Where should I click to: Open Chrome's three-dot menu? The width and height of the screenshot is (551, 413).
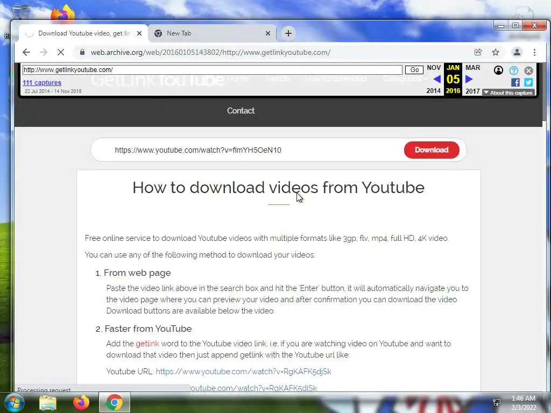[534, 52]
